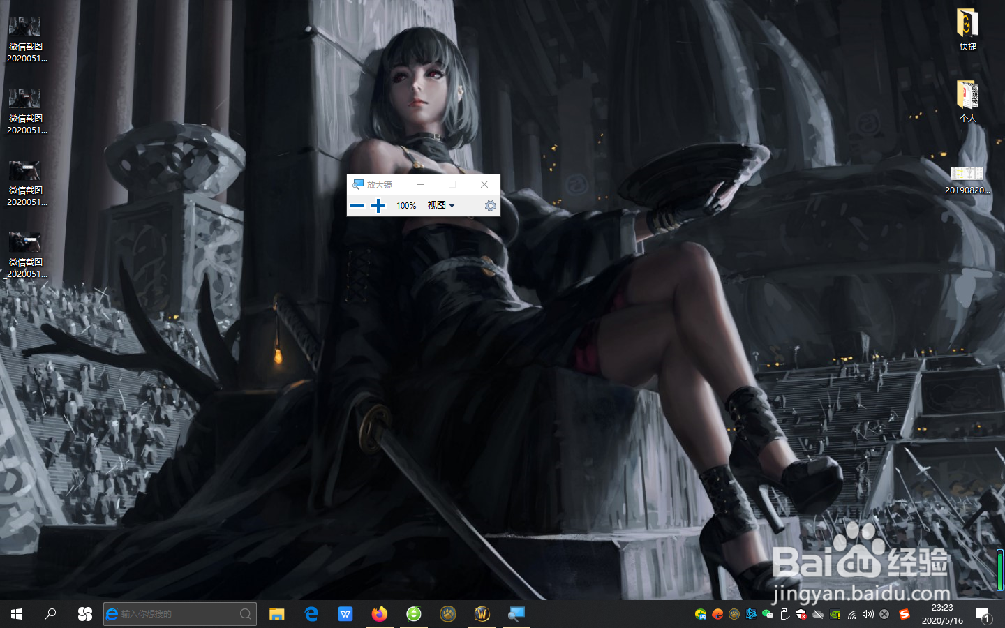Click the pinwheel icon beside taskbar search

[85, 614]
